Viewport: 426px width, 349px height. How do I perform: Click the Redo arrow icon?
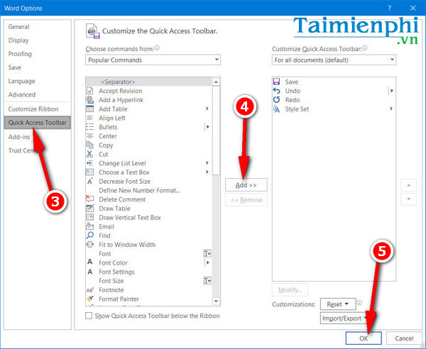click(x=276, y=99)
